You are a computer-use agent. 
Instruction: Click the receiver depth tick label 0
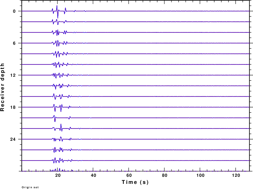click(15, 11)
